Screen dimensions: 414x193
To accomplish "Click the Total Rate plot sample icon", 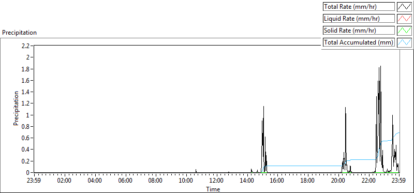I will tap(404, 7).
